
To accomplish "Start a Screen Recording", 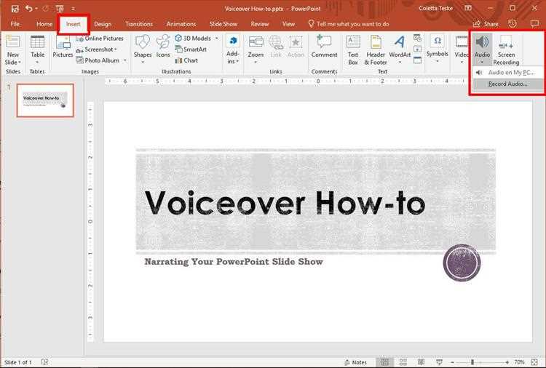I will (506, 49).
